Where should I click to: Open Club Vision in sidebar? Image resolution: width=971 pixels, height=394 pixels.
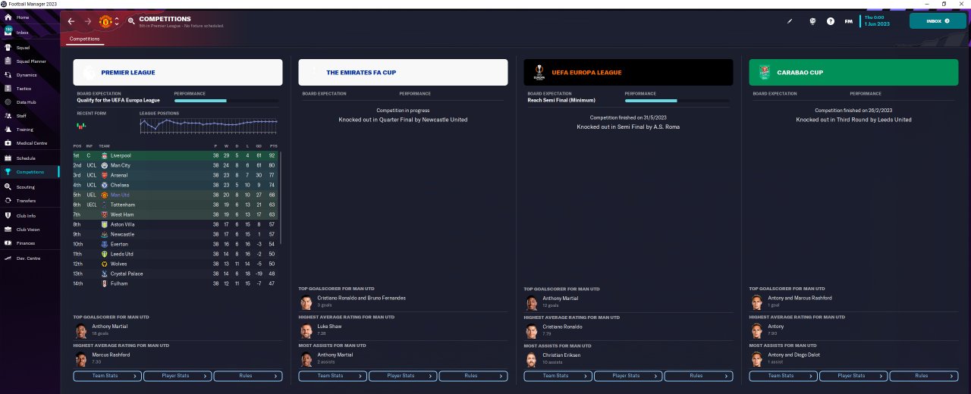pyautogui.click(x=29, y=230)
